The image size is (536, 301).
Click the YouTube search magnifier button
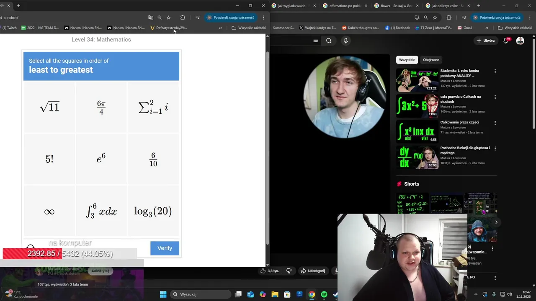329,41
